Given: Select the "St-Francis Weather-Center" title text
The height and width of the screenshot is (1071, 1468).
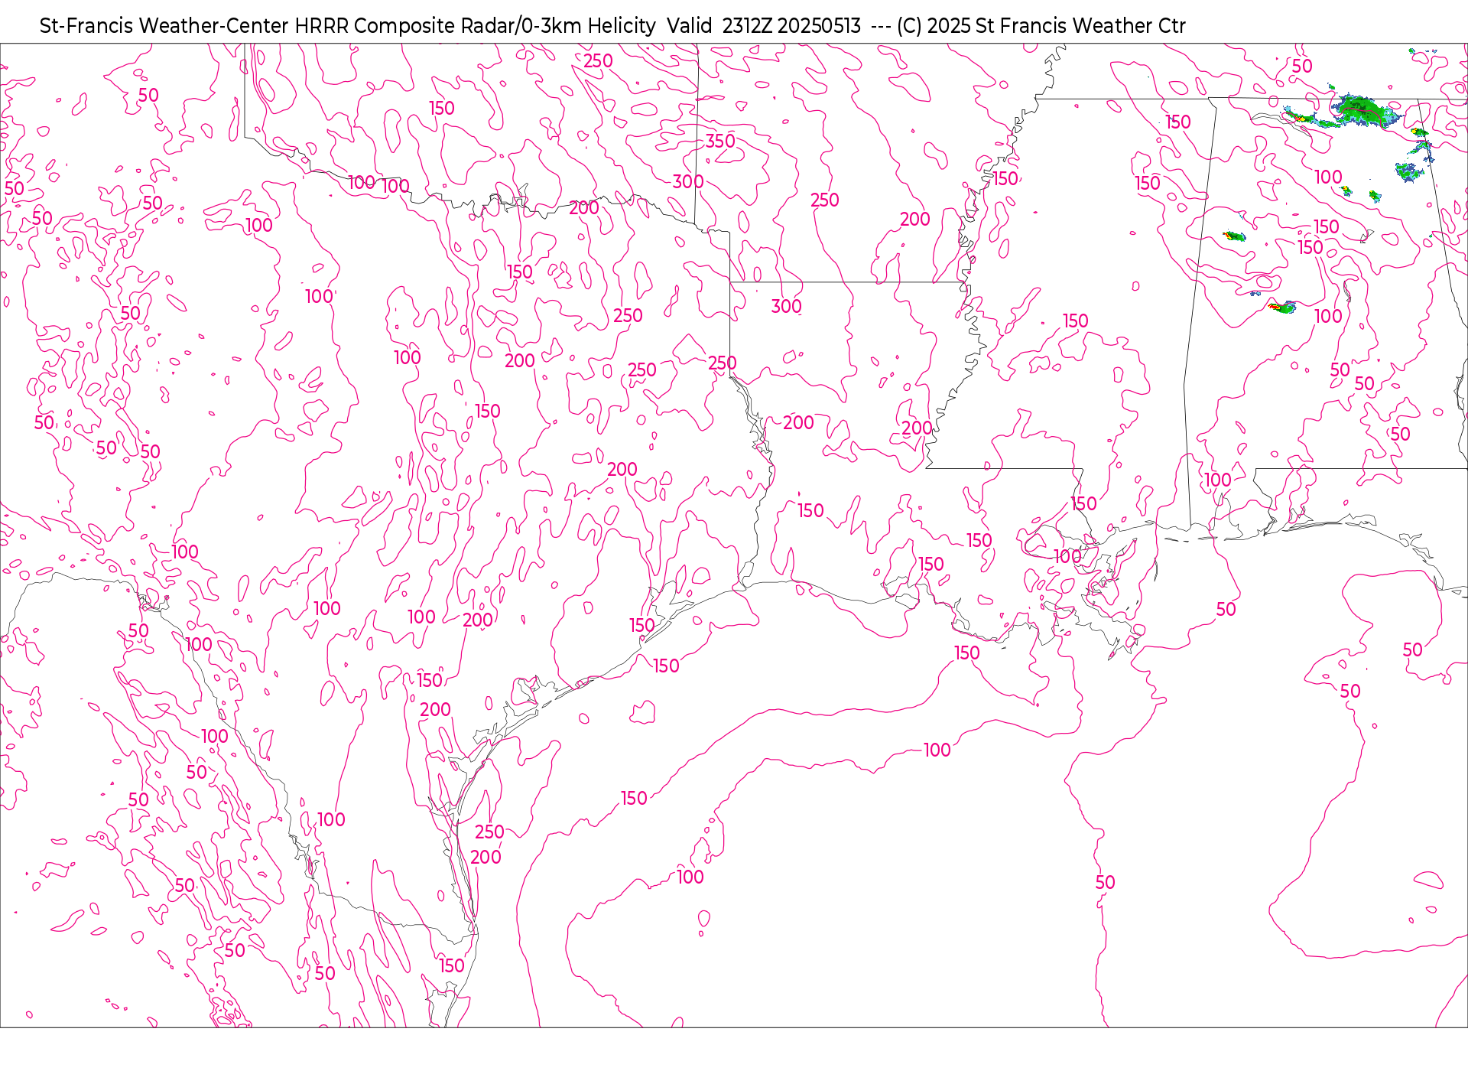Looking at the screenshot, I should pos(164,26).
